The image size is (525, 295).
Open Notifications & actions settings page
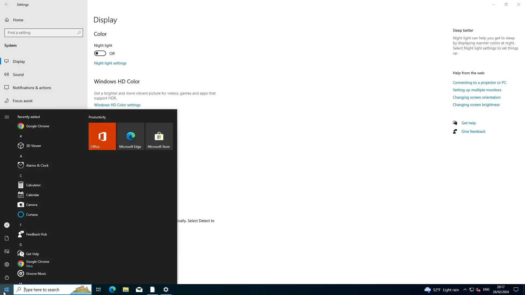pos(32,88)
